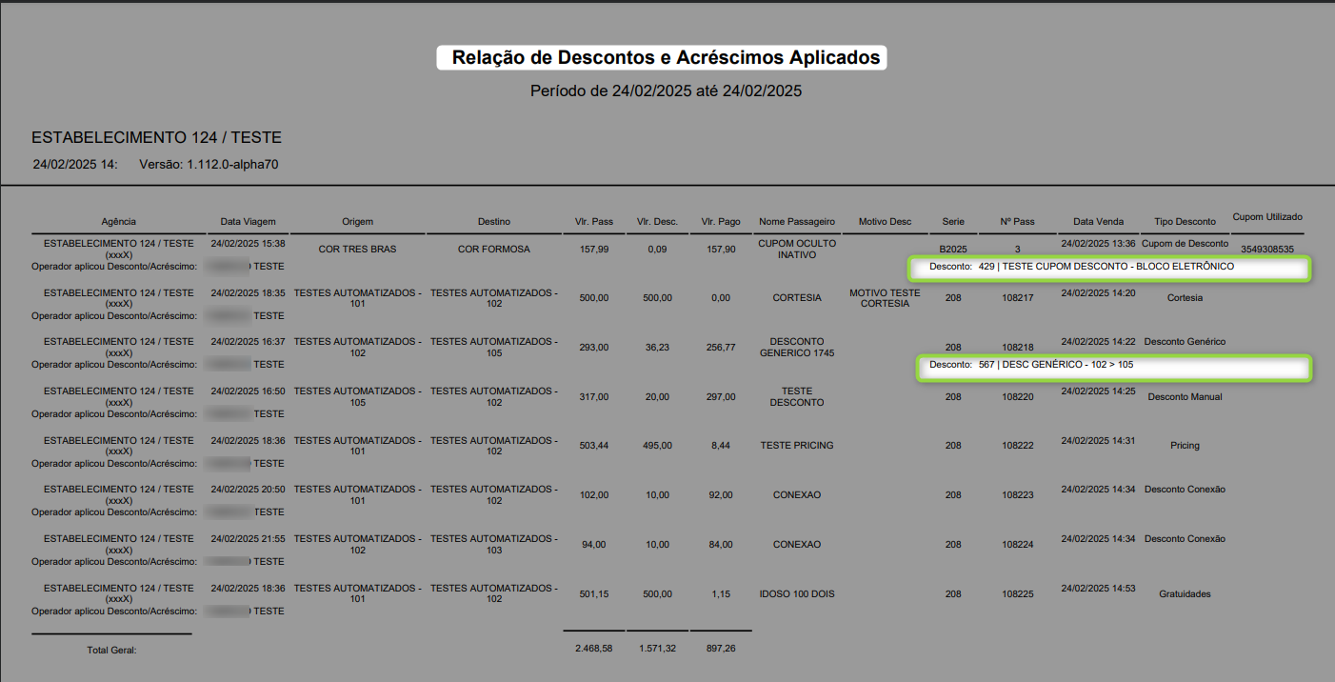Click the ticket value '317,00'
This screenshot has width=1335, height=682.
tap(594, 397)
